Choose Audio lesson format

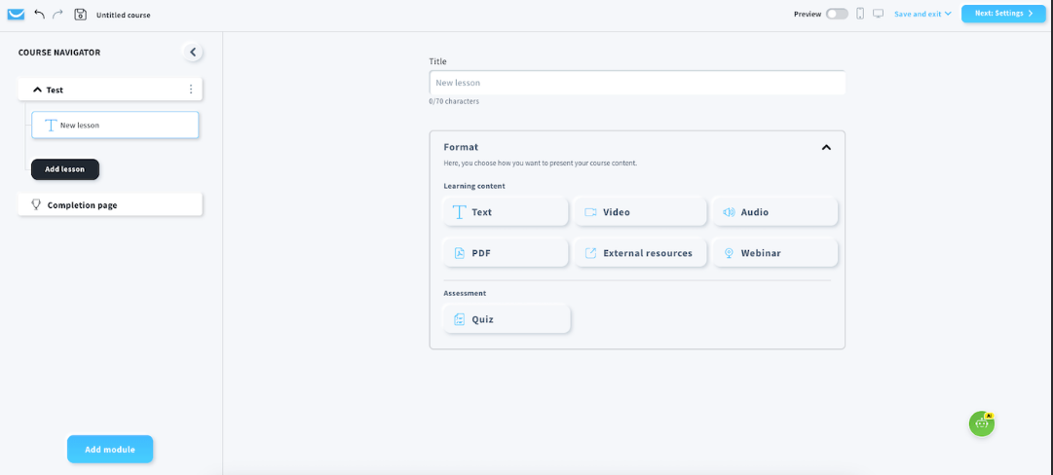(775, 212)
